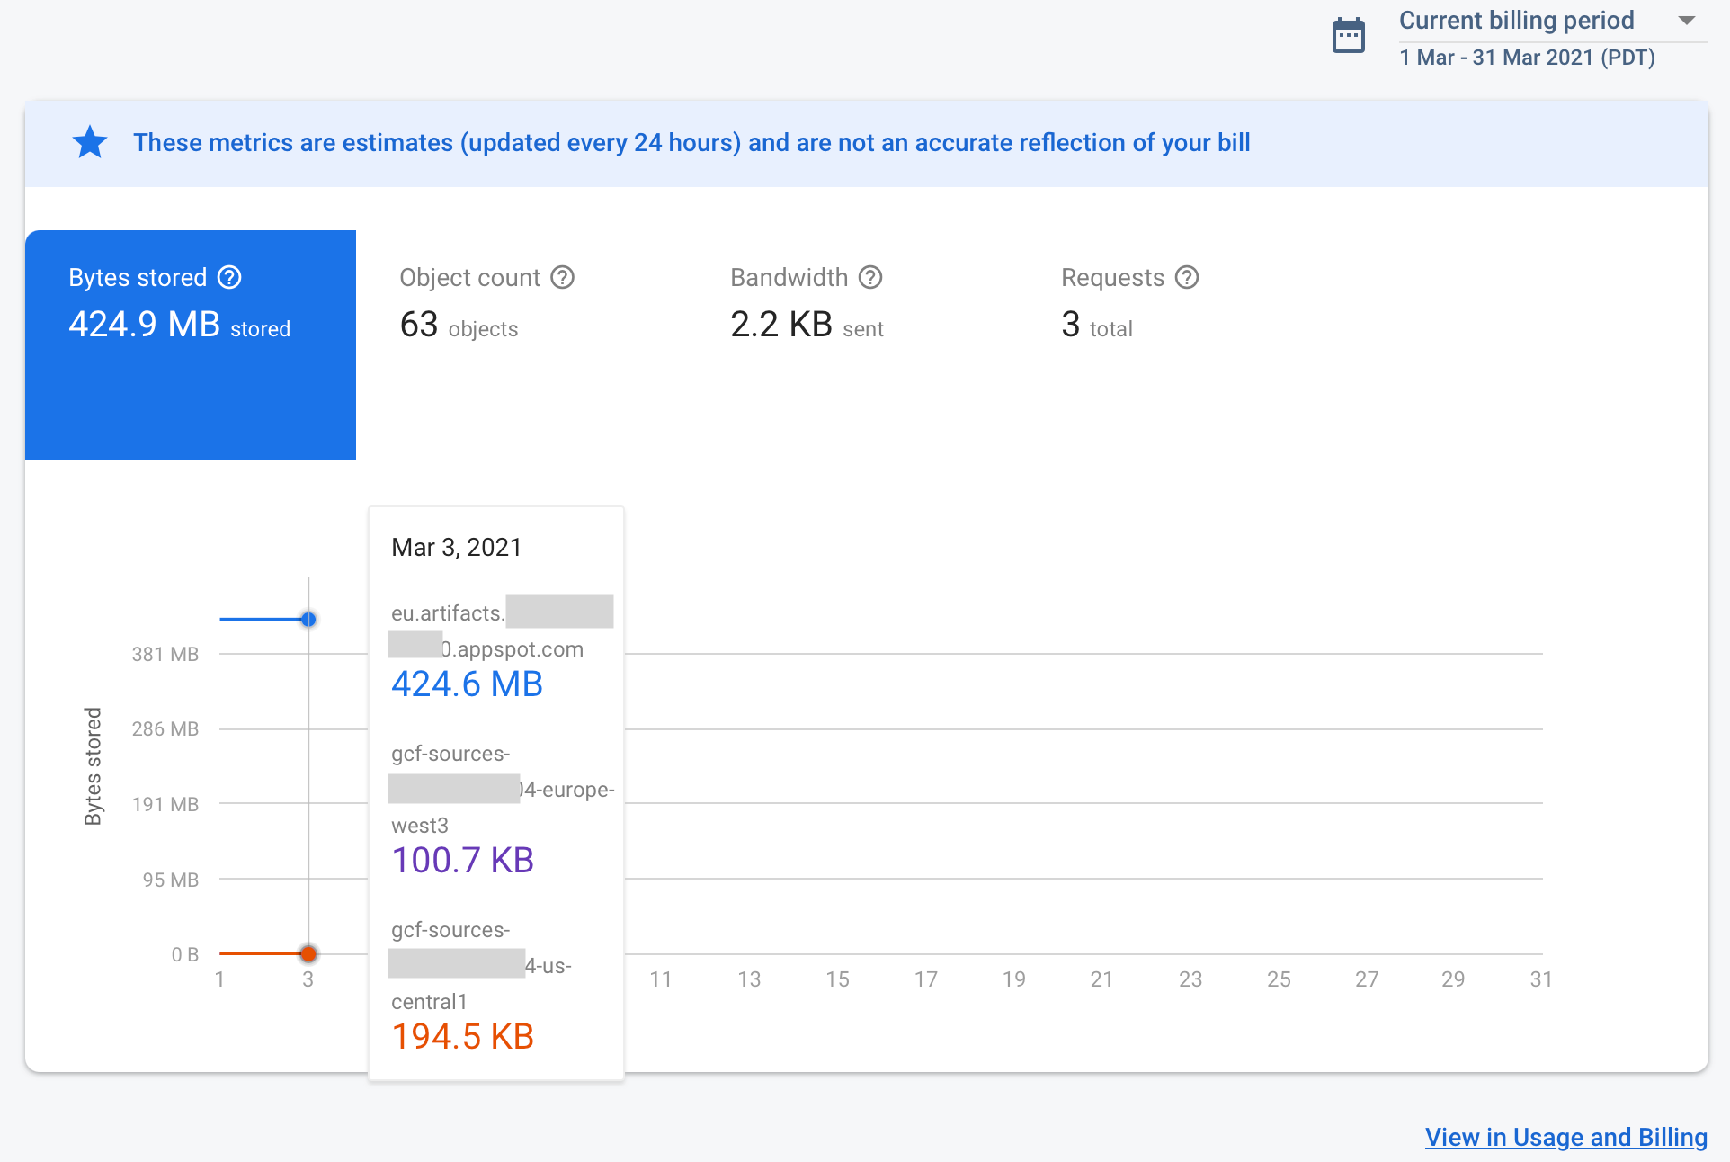Click the billing date range text
This screenshot has height=1162, width=1730.
coord(1527,58)
